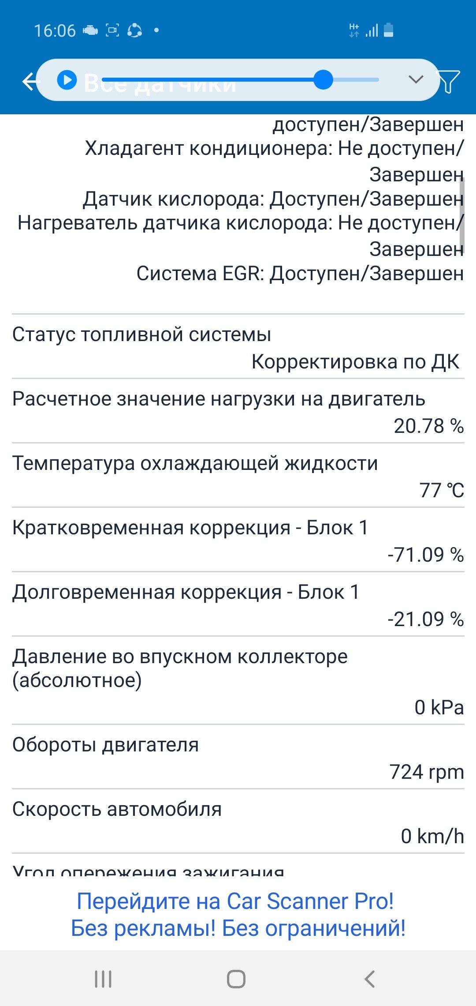Tap the Android recent apps button

pyautogui.click(x=103, y=979)
